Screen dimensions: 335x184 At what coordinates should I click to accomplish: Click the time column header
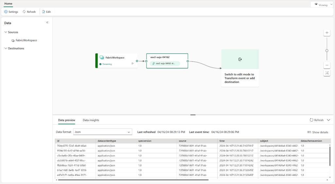[x=238, y=141]
